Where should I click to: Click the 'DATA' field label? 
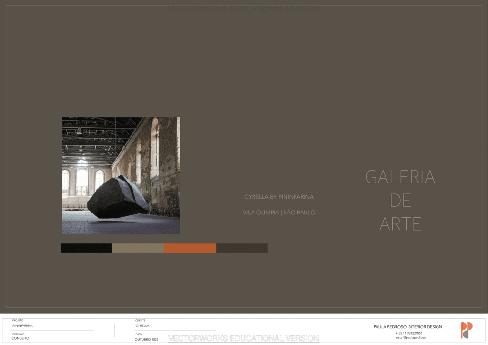click(139, 334)
